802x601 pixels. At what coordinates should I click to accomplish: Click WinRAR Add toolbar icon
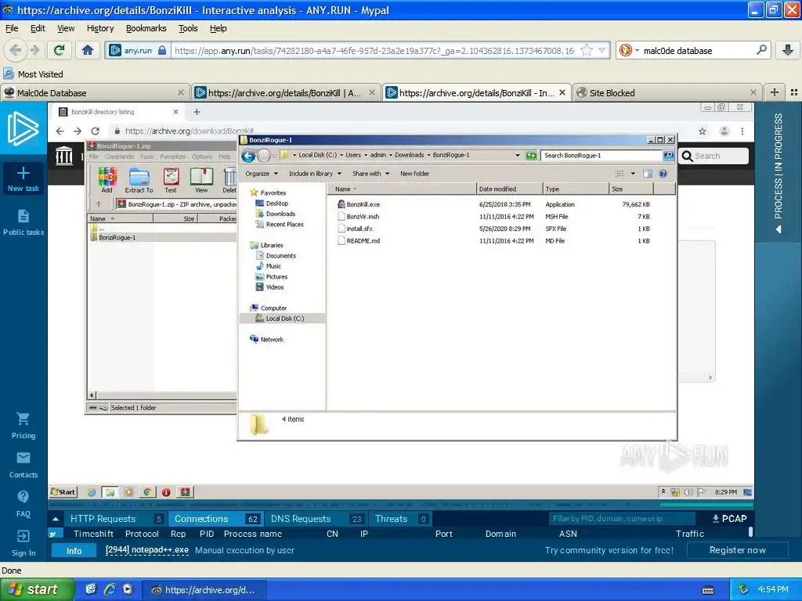tap(107, 181)
